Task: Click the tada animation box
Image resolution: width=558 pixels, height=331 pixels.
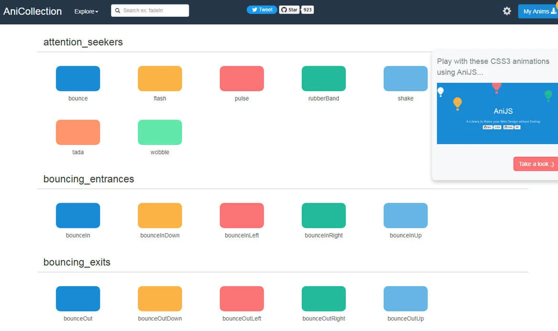Action: pyautogui.click(x=78, y=132)
